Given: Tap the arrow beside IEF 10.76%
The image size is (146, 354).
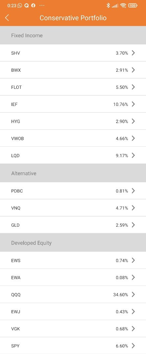Looking at the screenshot, I should pyautogui.click(x=133, y=104).
